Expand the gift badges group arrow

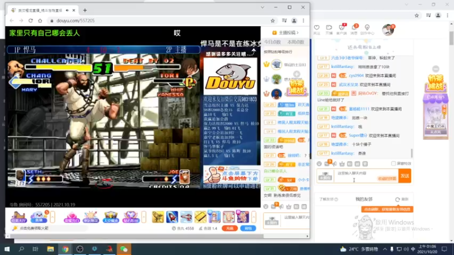click(x=144, y=217)
